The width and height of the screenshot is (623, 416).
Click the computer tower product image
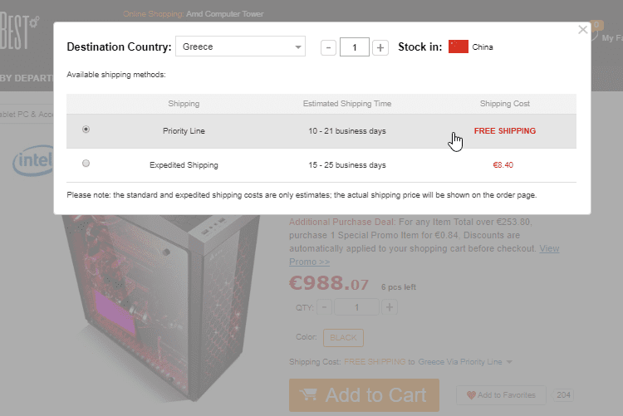[161, 306]
